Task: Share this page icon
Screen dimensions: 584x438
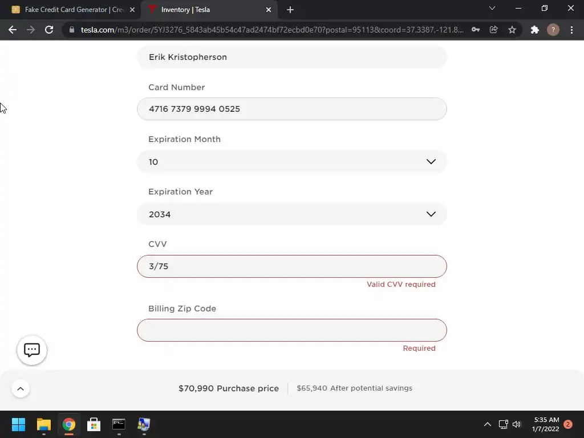Action: click(494, 30)
